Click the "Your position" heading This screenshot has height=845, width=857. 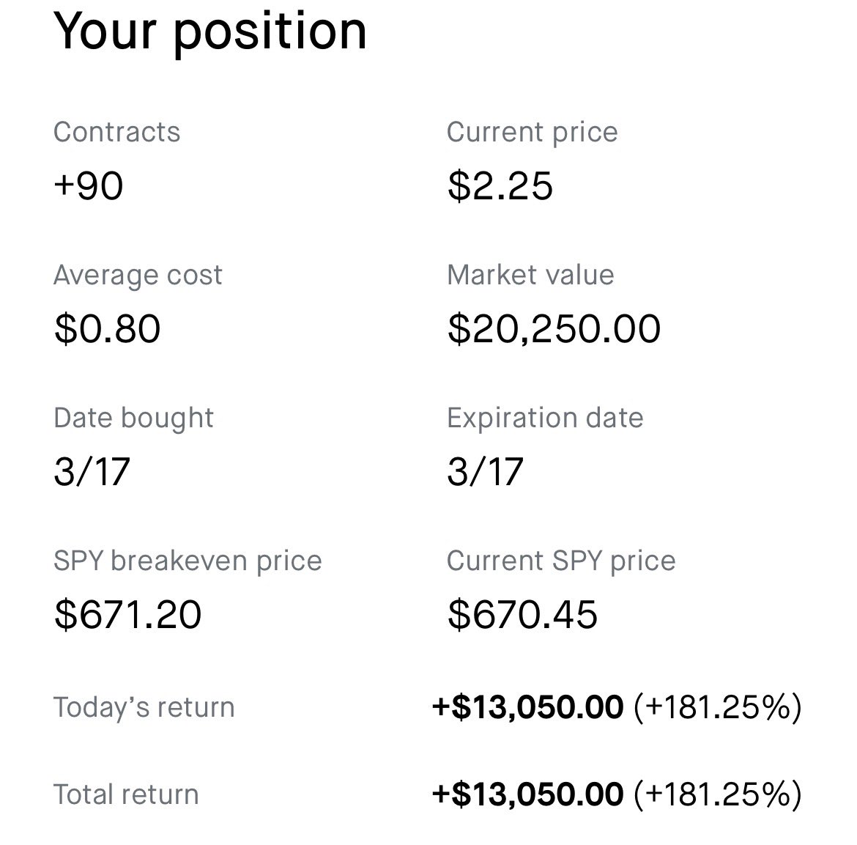click(x=210, y=32)
